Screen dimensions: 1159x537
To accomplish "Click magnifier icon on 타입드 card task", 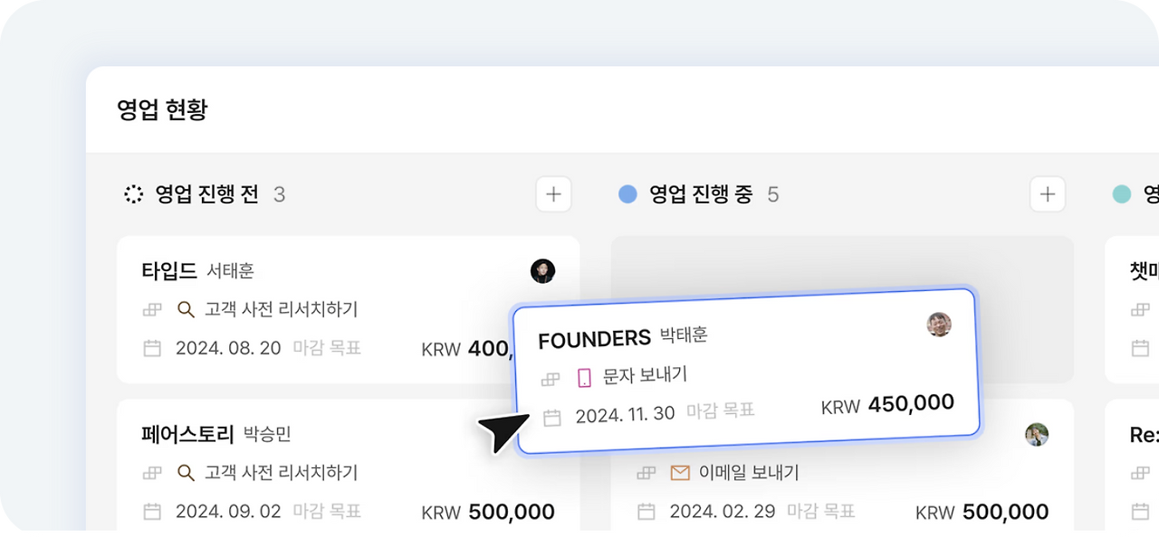I will [x=186, y=309].
